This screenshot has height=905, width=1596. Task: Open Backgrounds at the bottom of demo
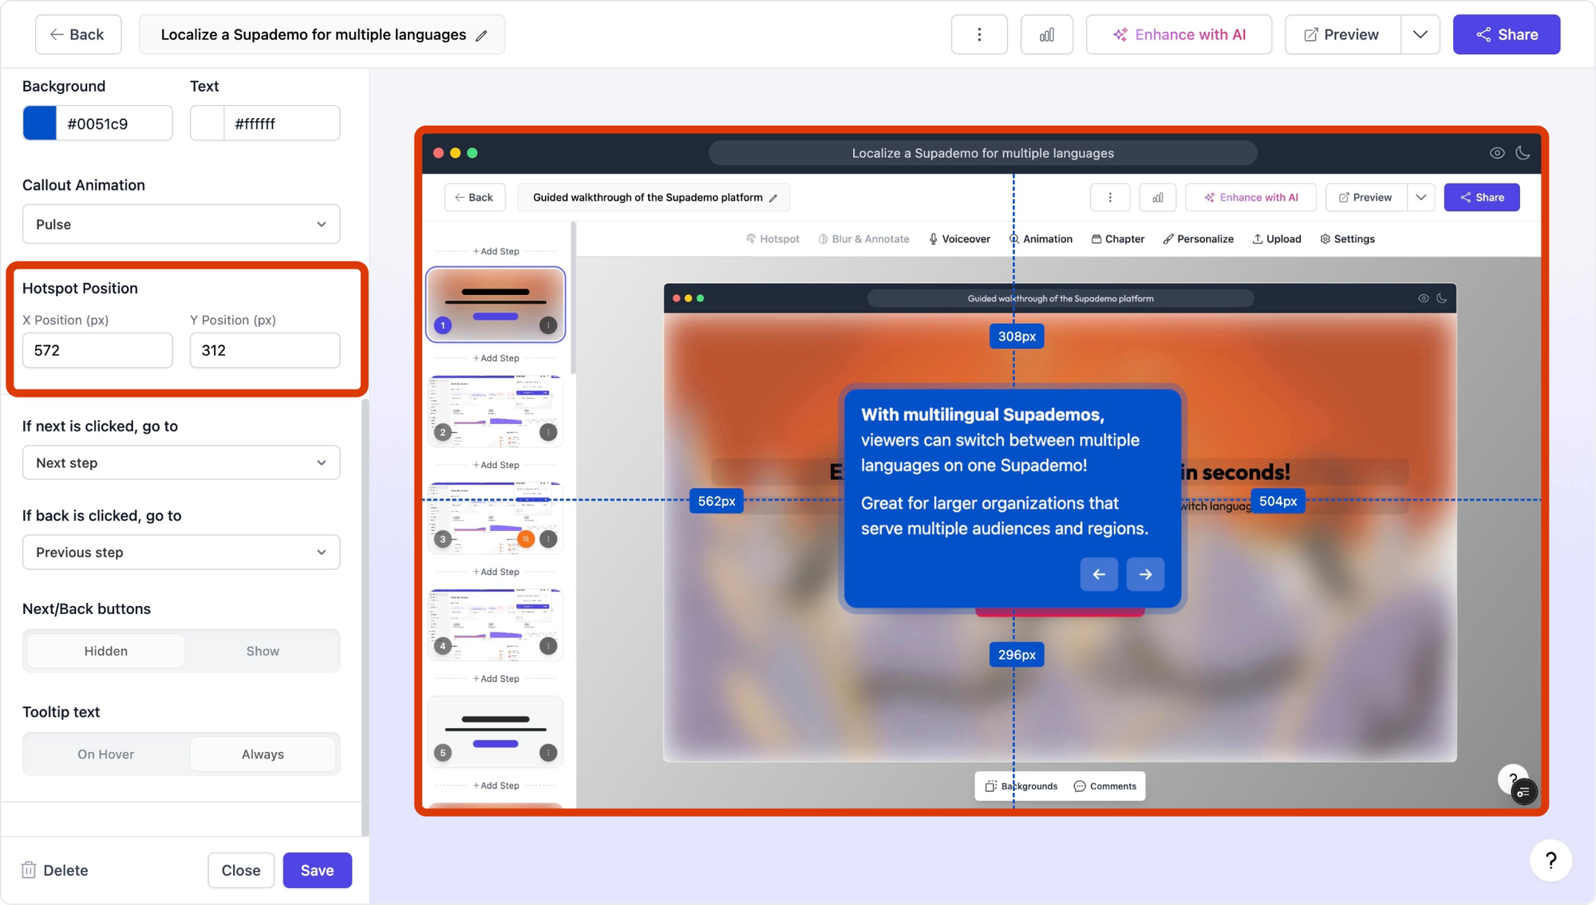coord(1021,786)
